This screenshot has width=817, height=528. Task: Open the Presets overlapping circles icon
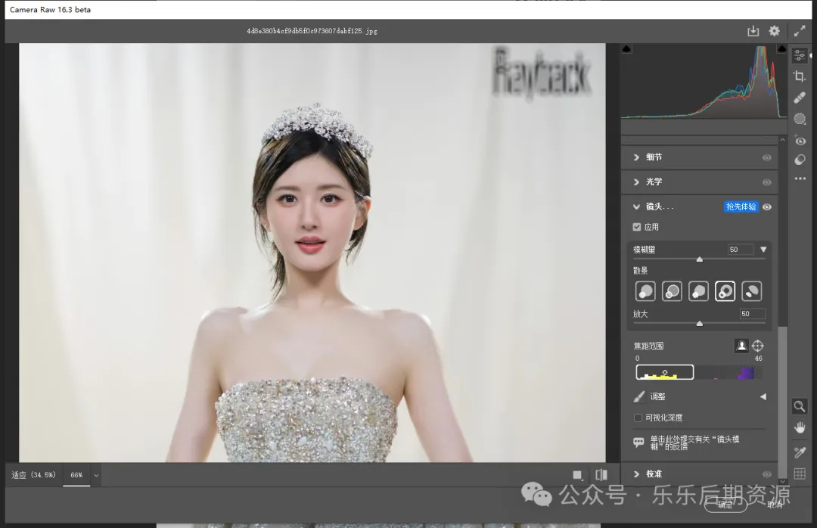point(800,160)
